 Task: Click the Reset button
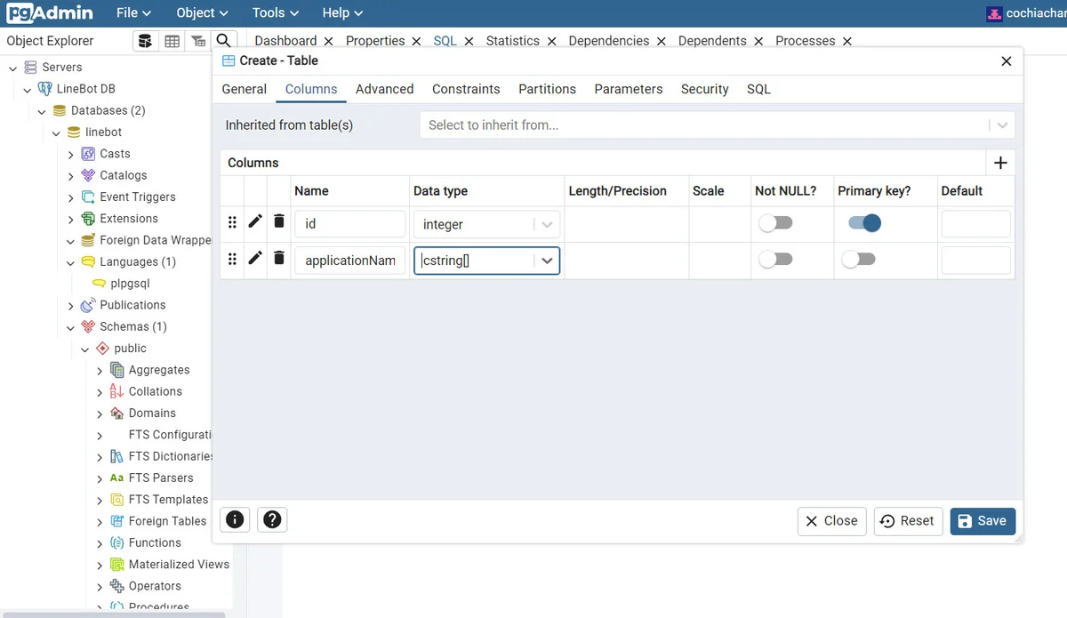click(907, 521)
